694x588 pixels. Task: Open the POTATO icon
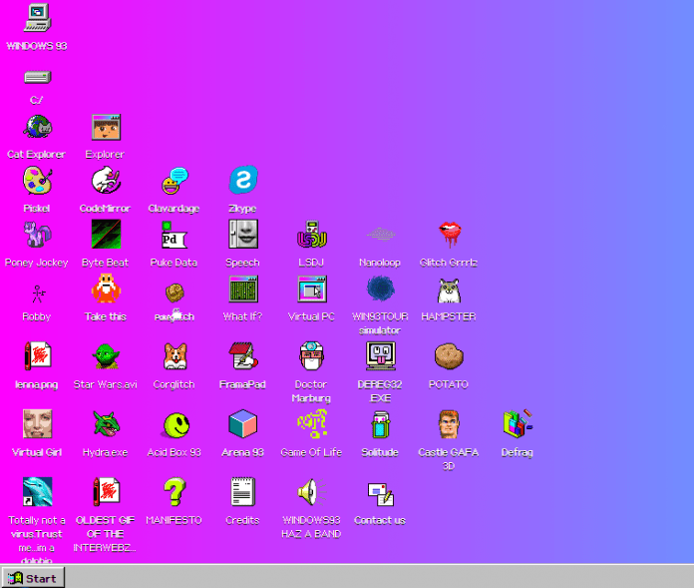(x=449, y=356)
